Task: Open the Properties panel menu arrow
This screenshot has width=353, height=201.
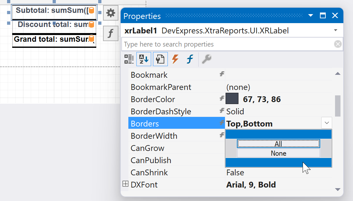Action: pos(310,16)
